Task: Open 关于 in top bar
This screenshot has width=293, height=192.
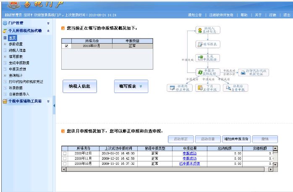Action: click(x=258, y=15)
